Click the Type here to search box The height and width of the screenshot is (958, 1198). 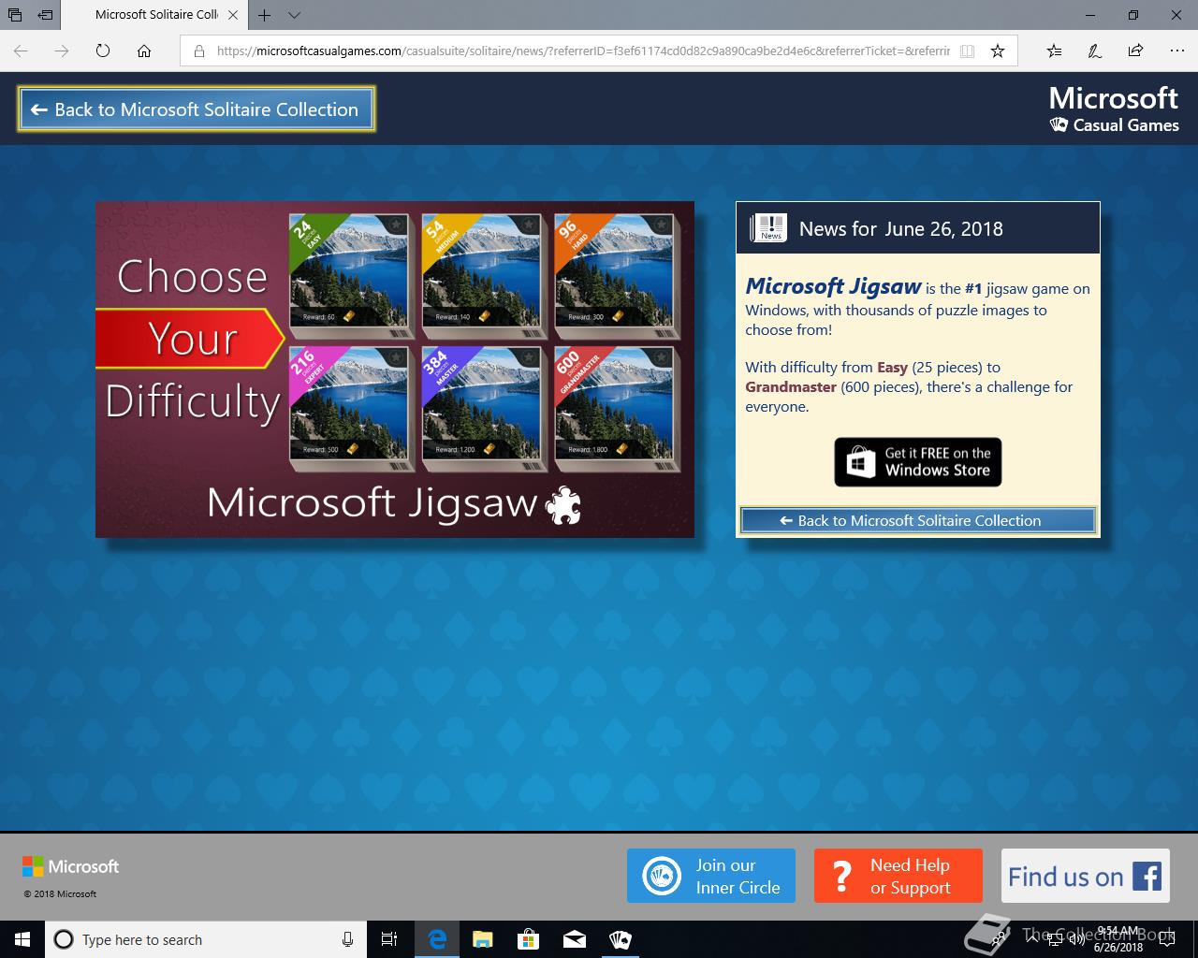pos(206,939)
